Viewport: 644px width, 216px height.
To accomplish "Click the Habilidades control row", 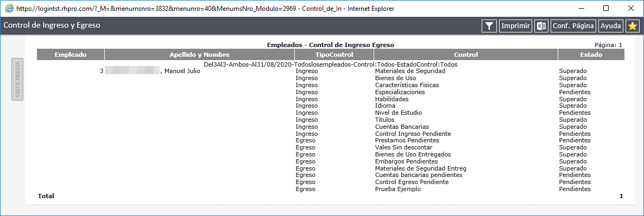I will tap(392, 99).
